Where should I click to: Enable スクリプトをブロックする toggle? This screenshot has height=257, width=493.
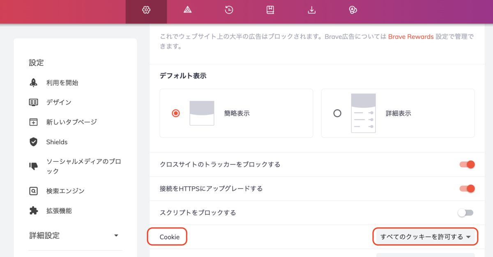(466, 213)
